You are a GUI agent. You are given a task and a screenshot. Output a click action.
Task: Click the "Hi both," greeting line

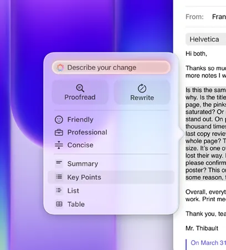pos(196,54)
